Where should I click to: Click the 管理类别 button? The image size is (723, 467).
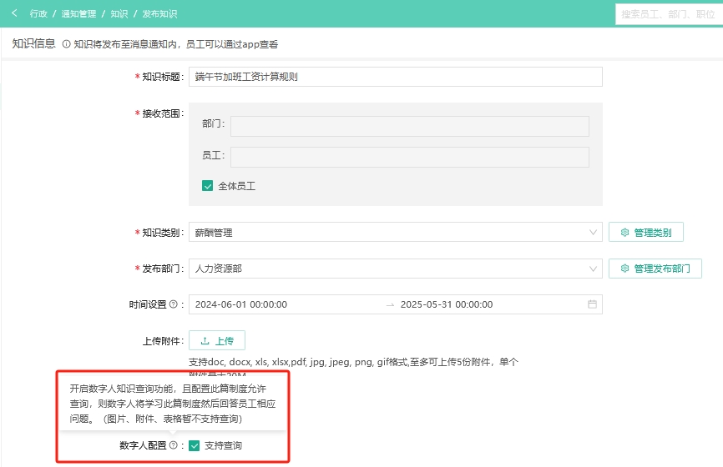click(x=646, y=233)
